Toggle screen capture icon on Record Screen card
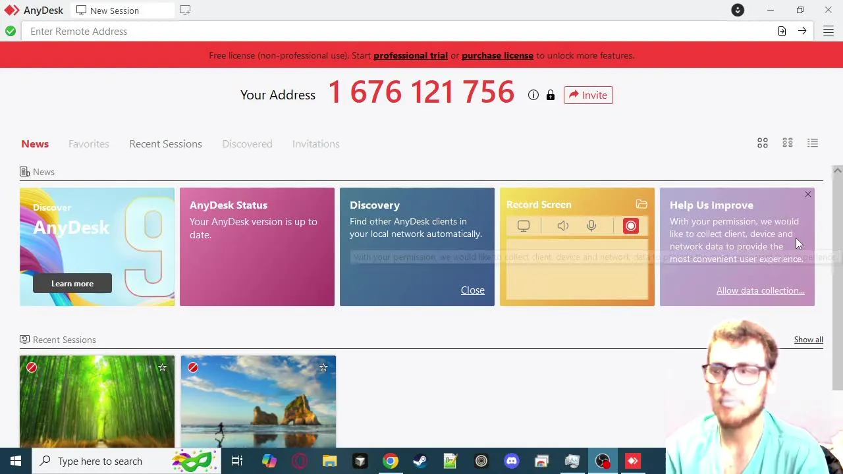Image resolution: width=843 pixels, height=474 pixels. [524, 226]
